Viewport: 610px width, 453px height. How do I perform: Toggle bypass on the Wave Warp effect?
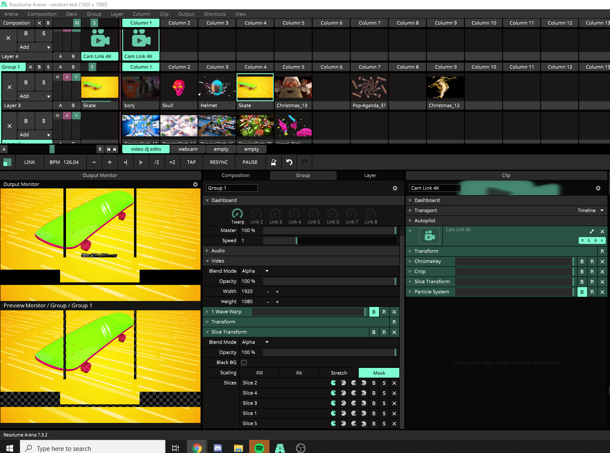coord(374,312)
